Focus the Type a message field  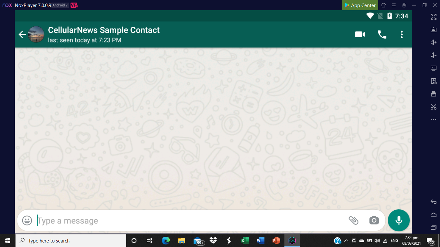coord(190,221)
